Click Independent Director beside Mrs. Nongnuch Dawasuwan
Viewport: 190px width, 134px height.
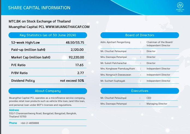click(158, 75)
